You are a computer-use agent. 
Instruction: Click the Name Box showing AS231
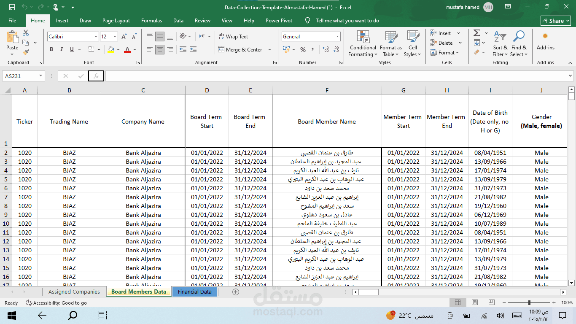pos(20,76)
